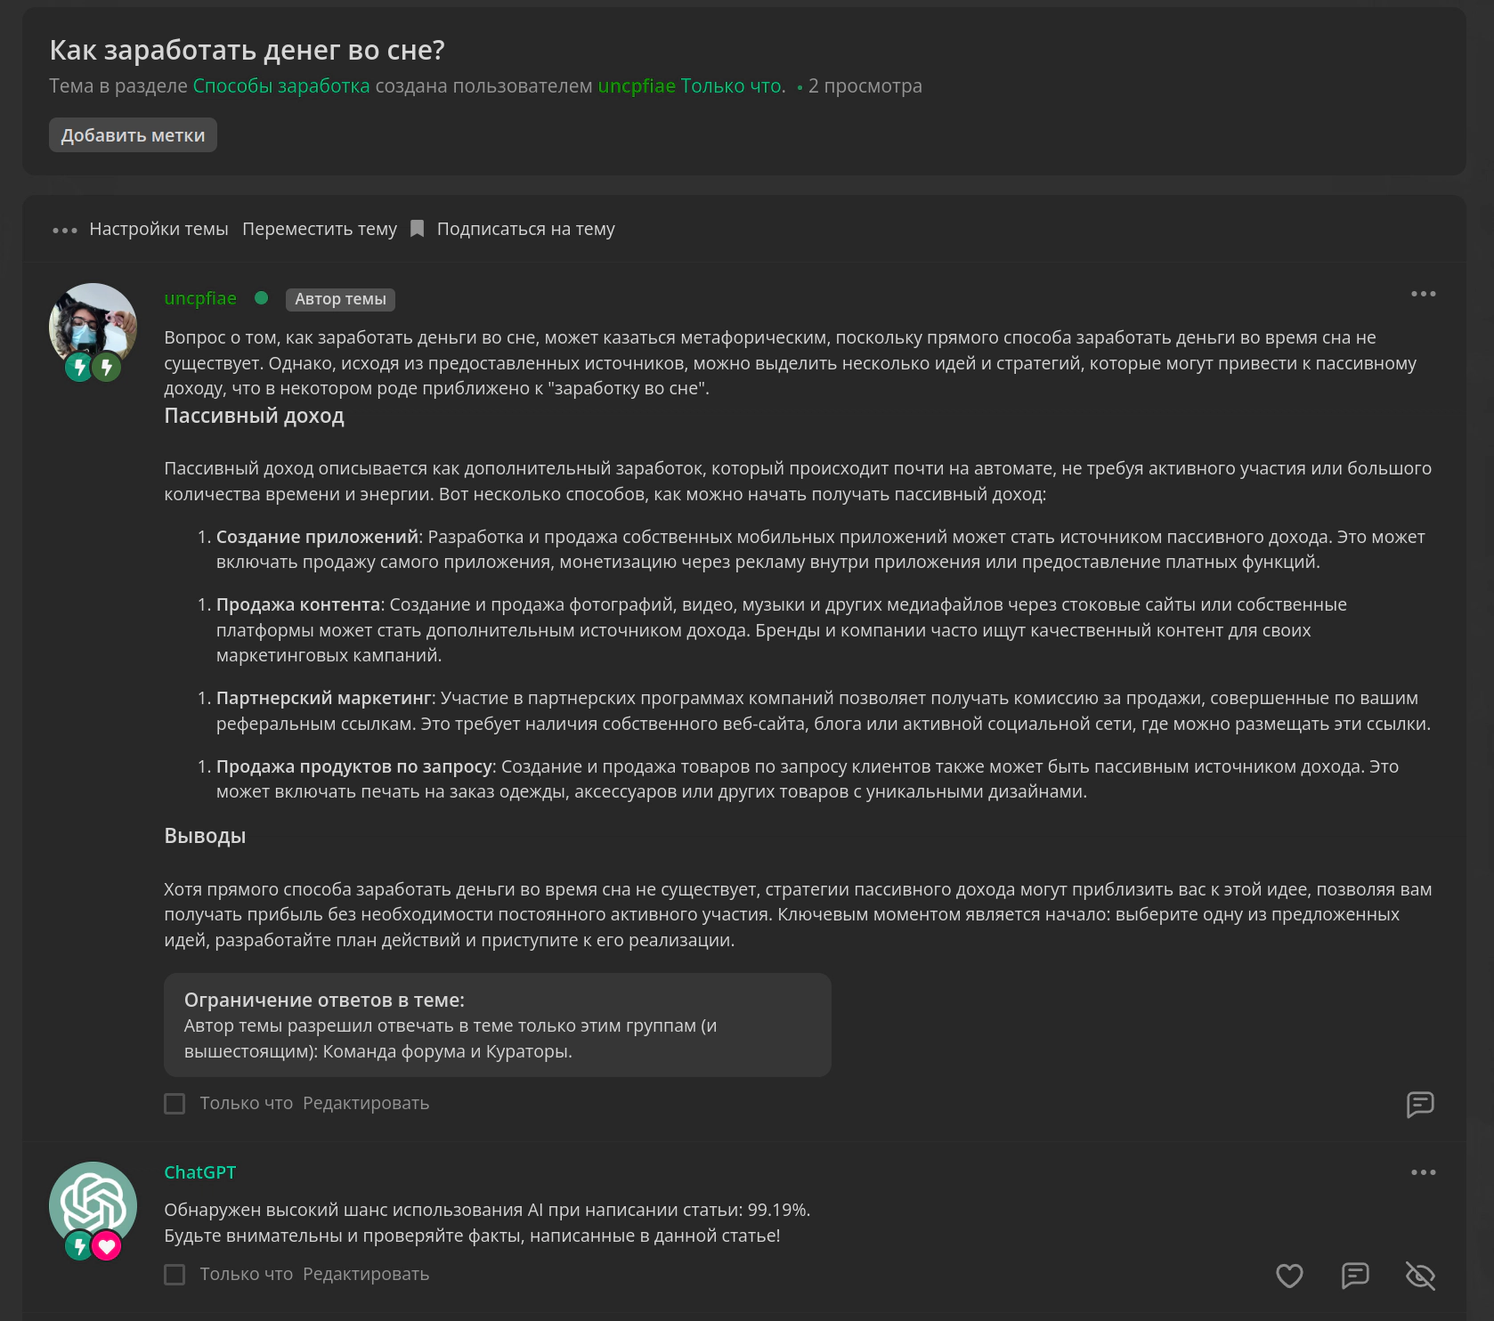Tick the checkbox under uncpfiae's post

tap(175, 1104)
